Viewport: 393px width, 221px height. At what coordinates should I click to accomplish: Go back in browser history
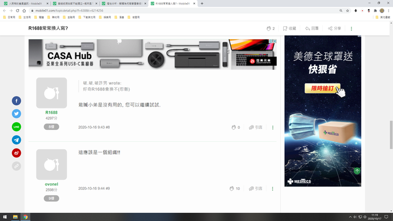click(x=4, y=10)
